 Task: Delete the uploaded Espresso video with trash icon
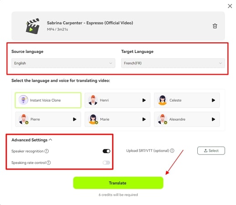click(215, 26)
